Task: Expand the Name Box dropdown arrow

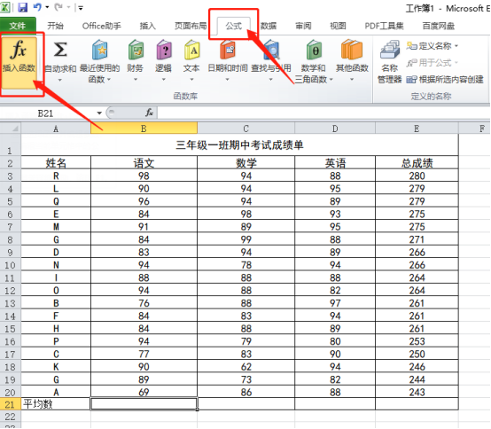Action: tap(99, 113)
